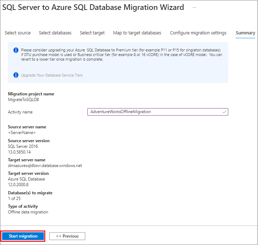Viewport: 258px width, 245px height.
Task: Open the ellipsis menu beside wizard title
Action: [194, 7]
